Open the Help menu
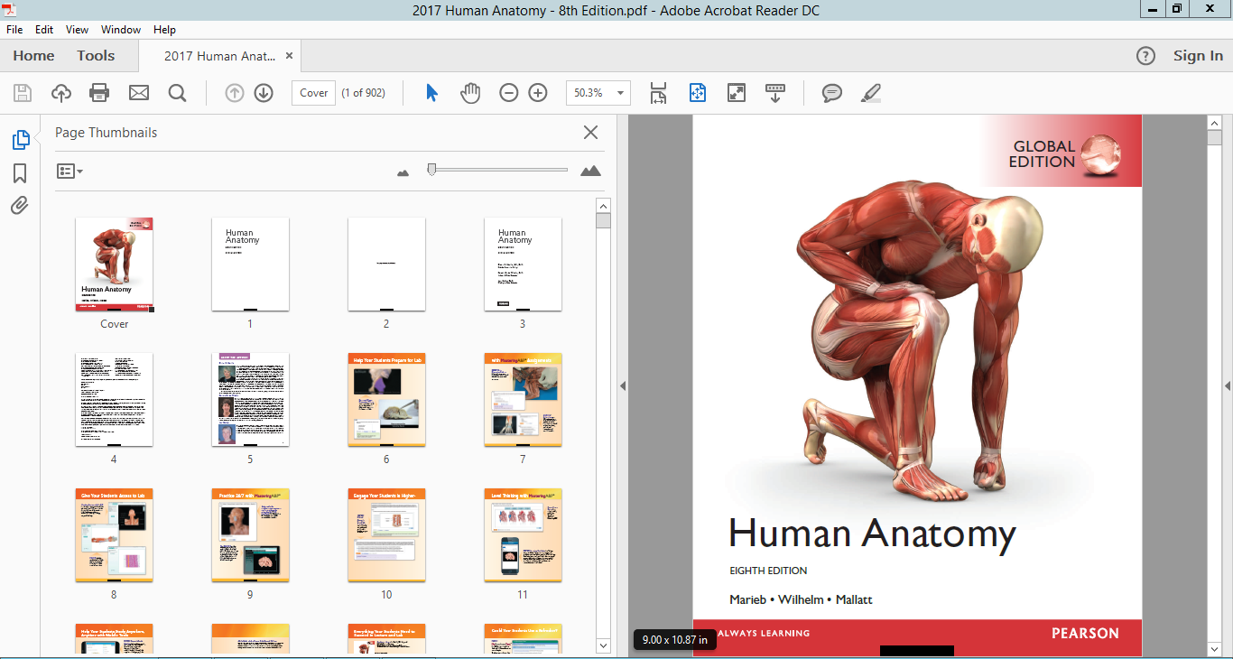Image resolution: width=1233 pixels, height=659 pixels. (x=164, y=30)
